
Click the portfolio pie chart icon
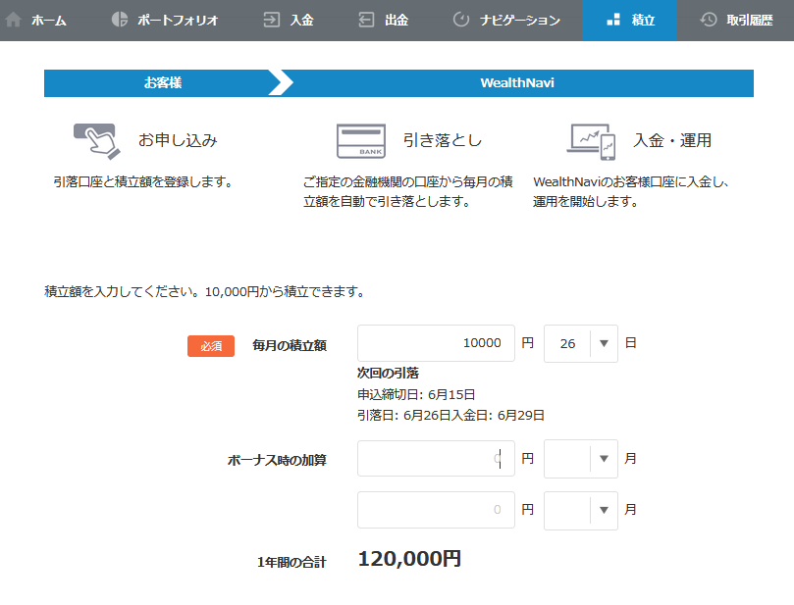[x=120, y=20]
